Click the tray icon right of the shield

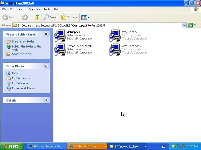[178, 146]
